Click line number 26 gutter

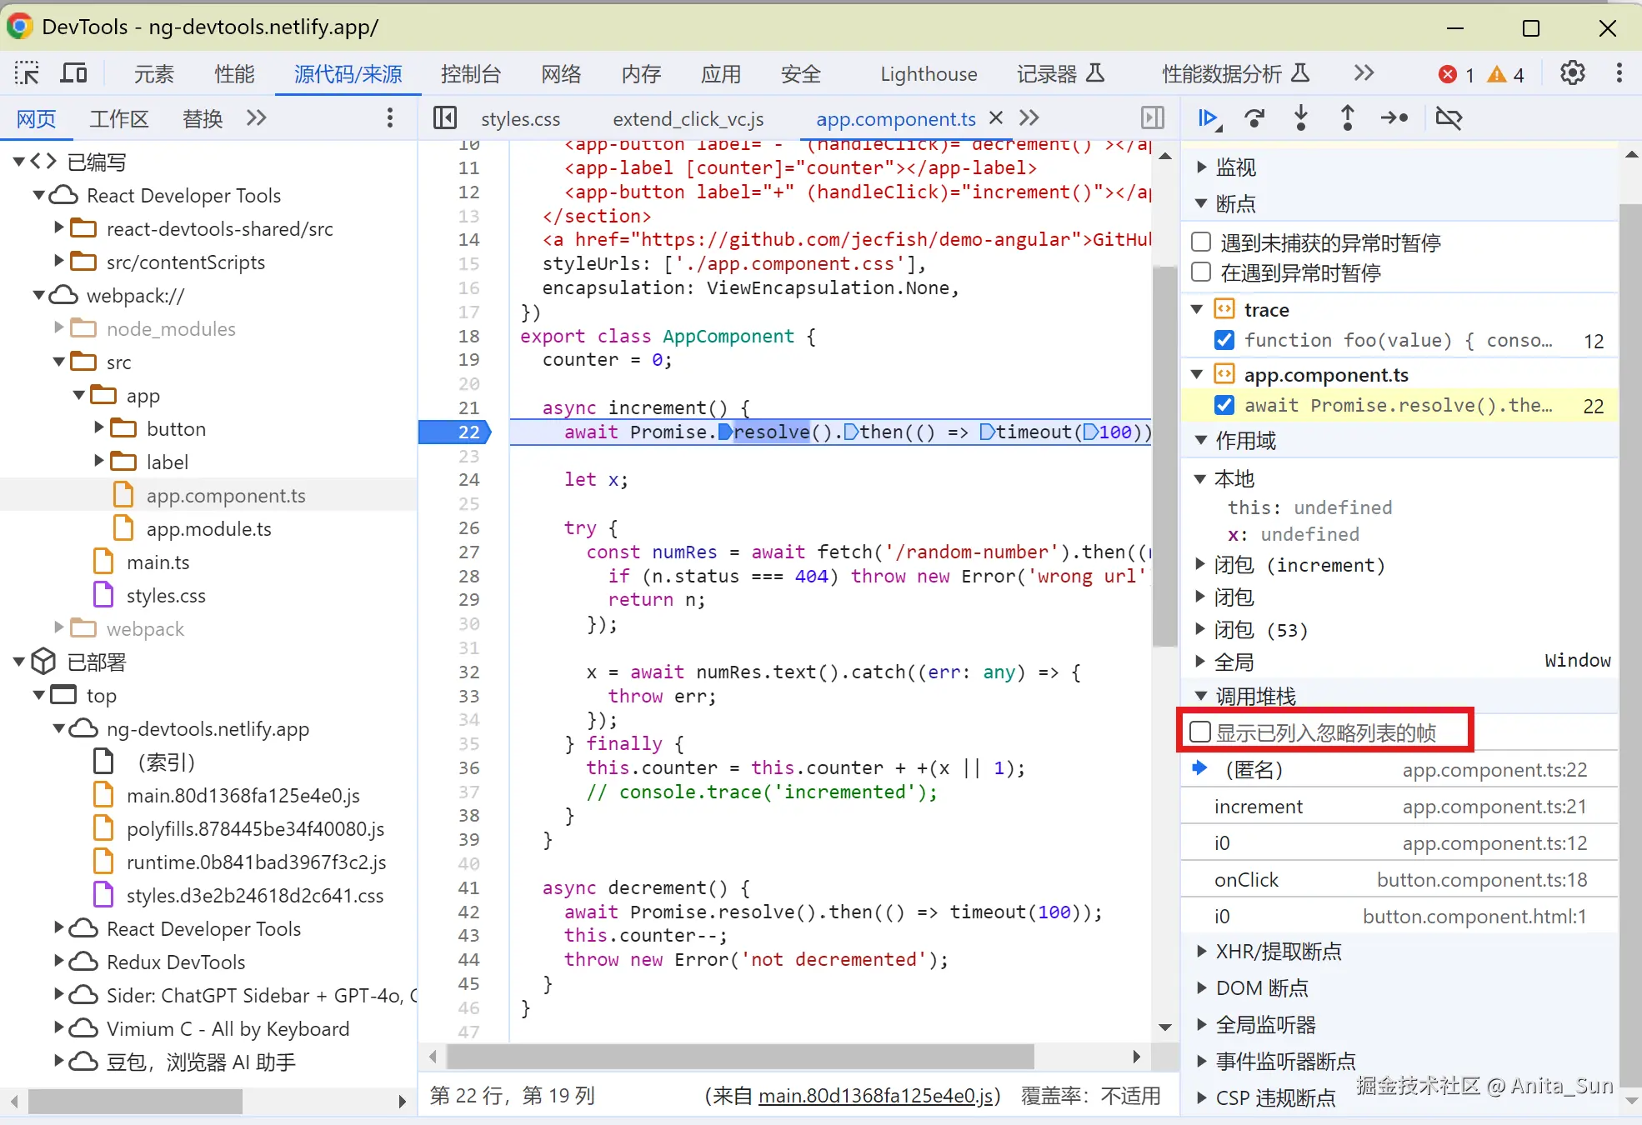tap(468, 527)
